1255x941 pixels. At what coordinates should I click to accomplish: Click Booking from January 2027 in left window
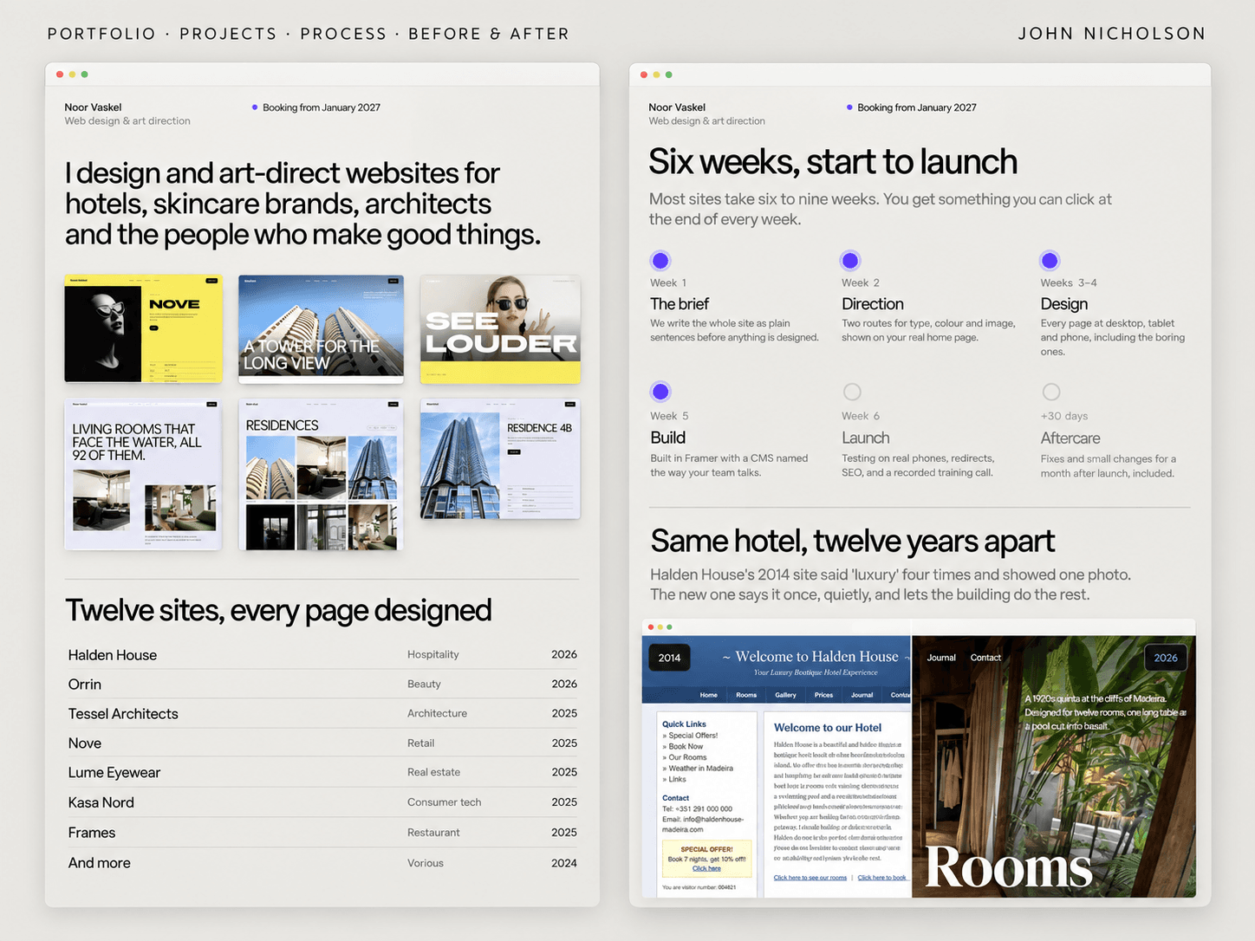point(322,107)
